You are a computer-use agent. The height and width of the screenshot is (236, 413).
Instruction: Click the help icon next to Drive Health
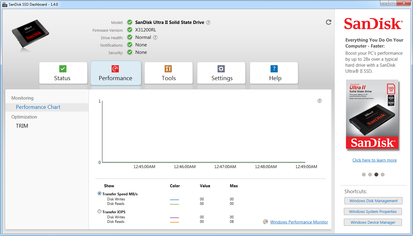point(155,37)
